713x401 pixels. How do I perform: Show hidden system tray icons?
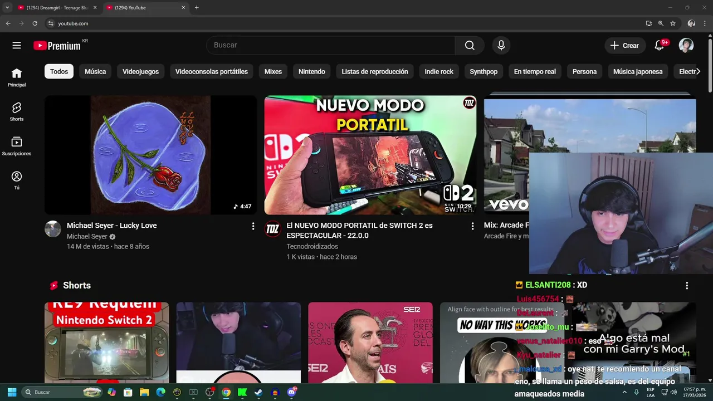pyautogui.click(x=624, y=392)
